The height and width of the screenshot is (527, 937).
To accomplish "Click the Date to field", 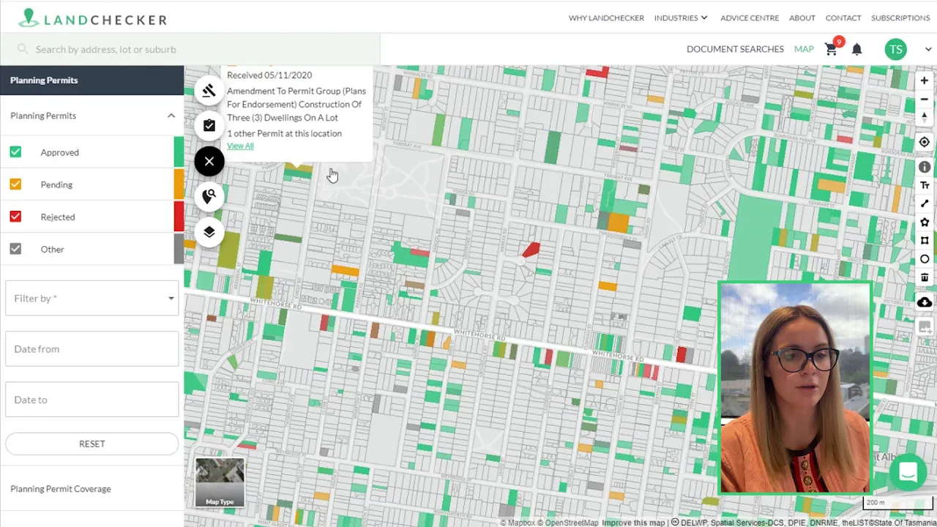I will tap(92, 400).
